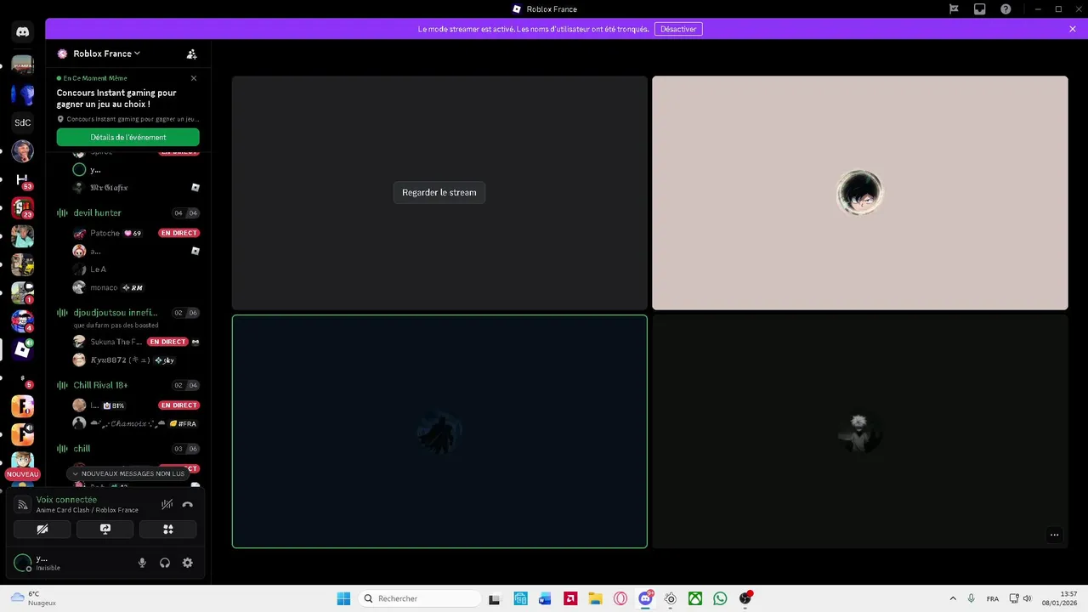Join the Chill Rival 18+ voice channel
This screenshot has width=1088, height=612.
pos(127,385)
